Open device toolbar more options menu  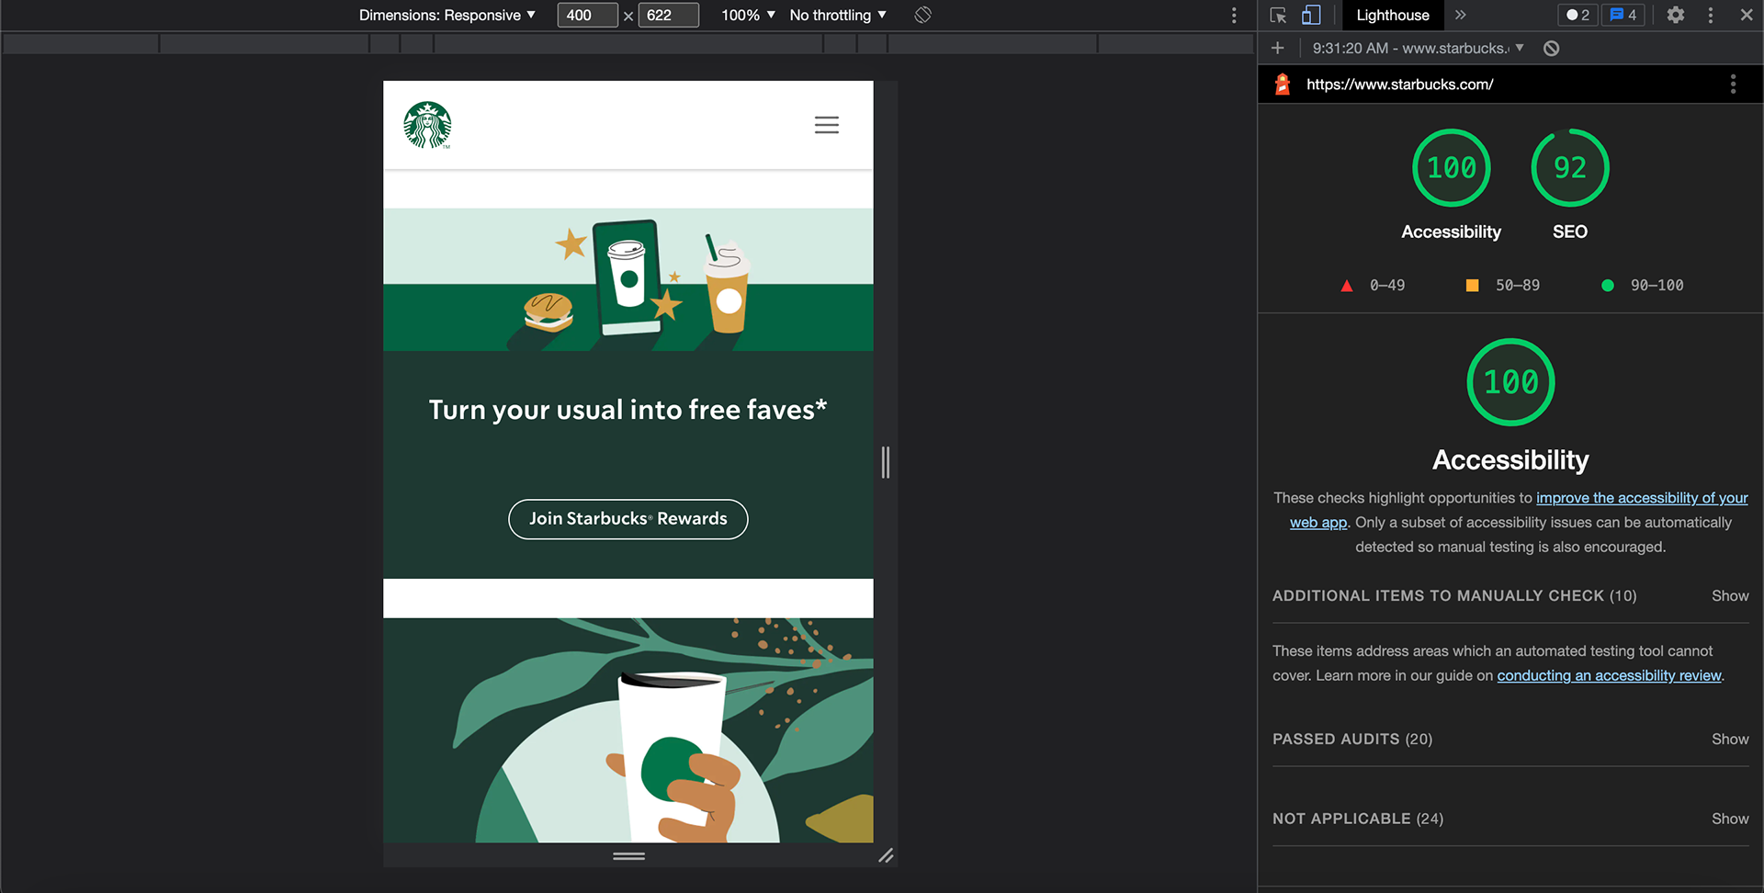tap(1234, 15)
